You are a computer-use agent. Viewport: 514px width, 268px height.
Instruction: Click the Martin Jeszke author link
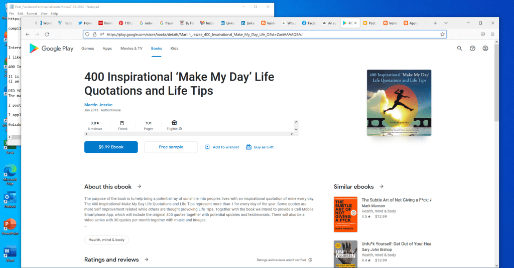97,104
